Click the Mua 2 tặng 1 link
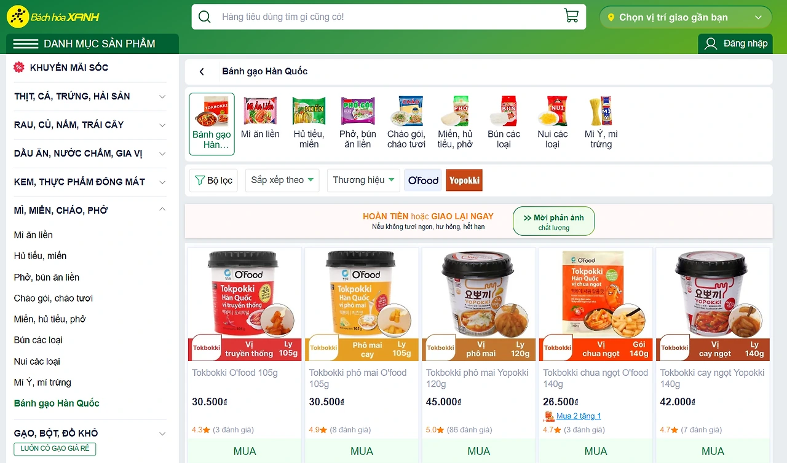 point(579,416)
